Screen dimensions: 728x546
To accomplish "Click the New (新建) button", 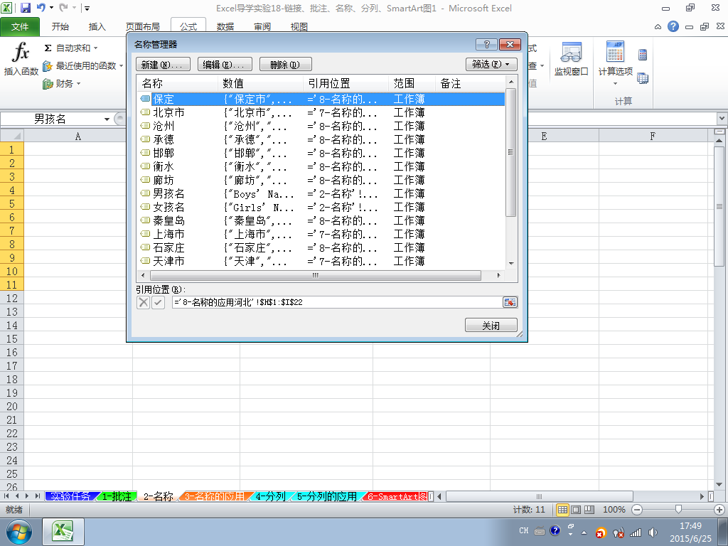I will [x=163, y=64].
